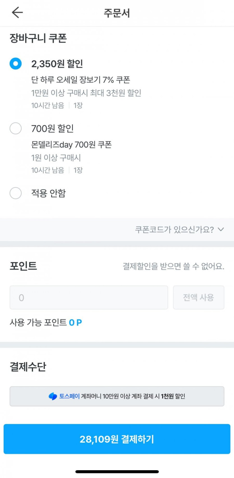Choose the 적용 안함 radio option

(x=16, y=193)
